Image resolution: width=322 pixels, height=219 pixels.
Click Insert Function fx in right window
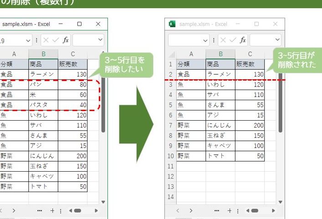coord(243,40)
